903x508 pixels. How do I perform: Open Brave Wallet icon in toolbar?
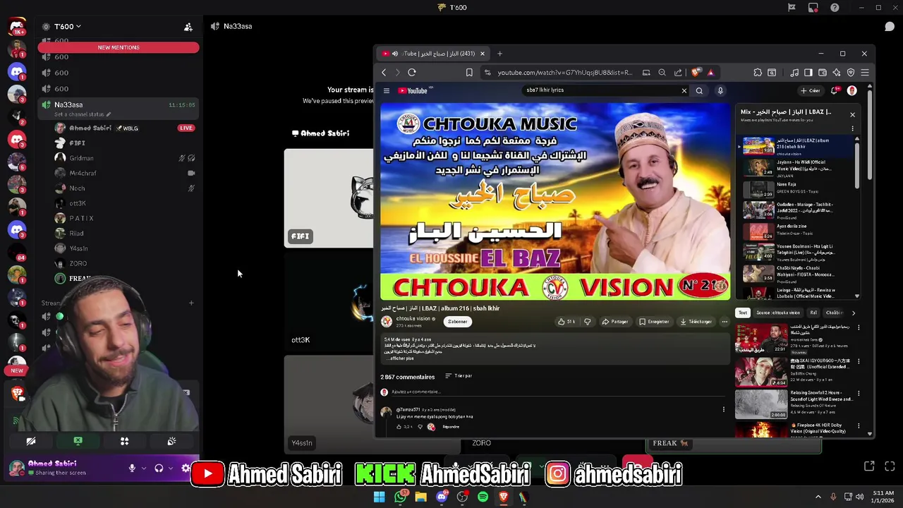tap(823, 72)
